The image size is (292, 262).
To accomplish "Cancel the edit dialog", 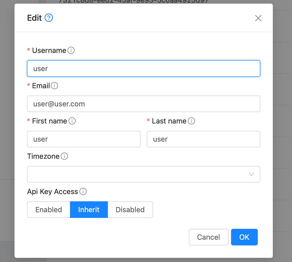I will 208,237.
